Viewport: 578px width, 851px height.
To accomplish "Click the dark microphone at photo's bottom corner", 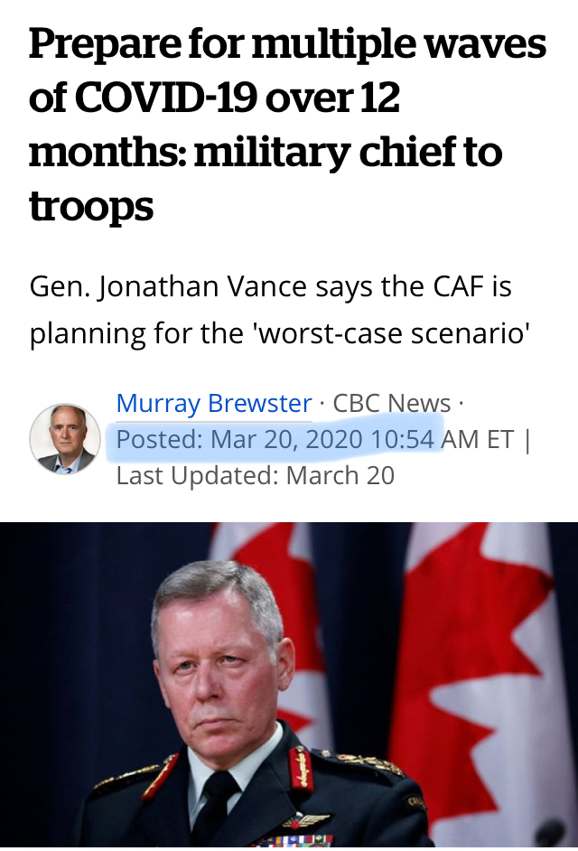I will point(551,833).
